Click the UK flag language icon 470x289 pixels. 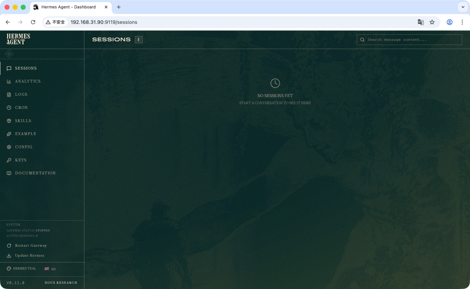[x=47, y=269]
